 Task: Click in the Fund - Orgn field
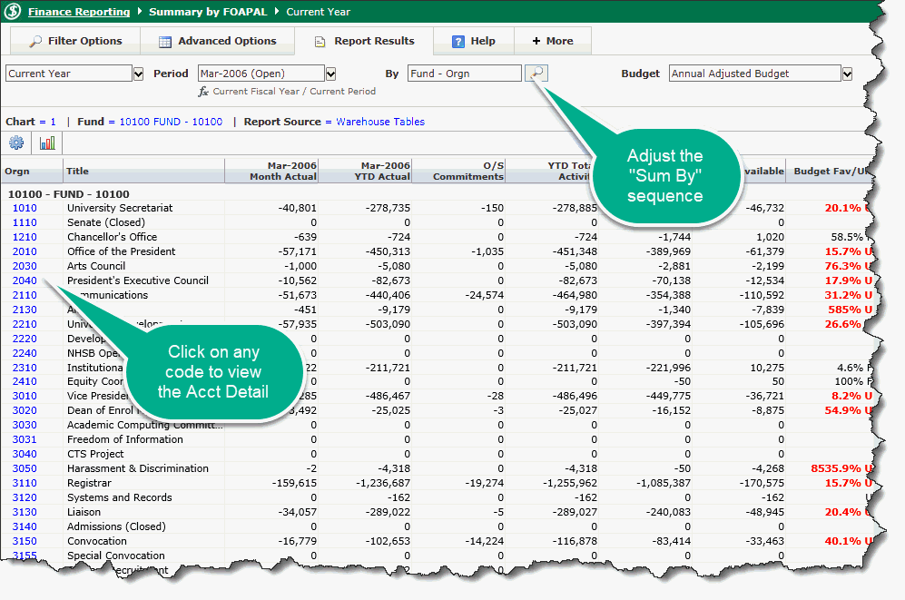coord(464,74)
